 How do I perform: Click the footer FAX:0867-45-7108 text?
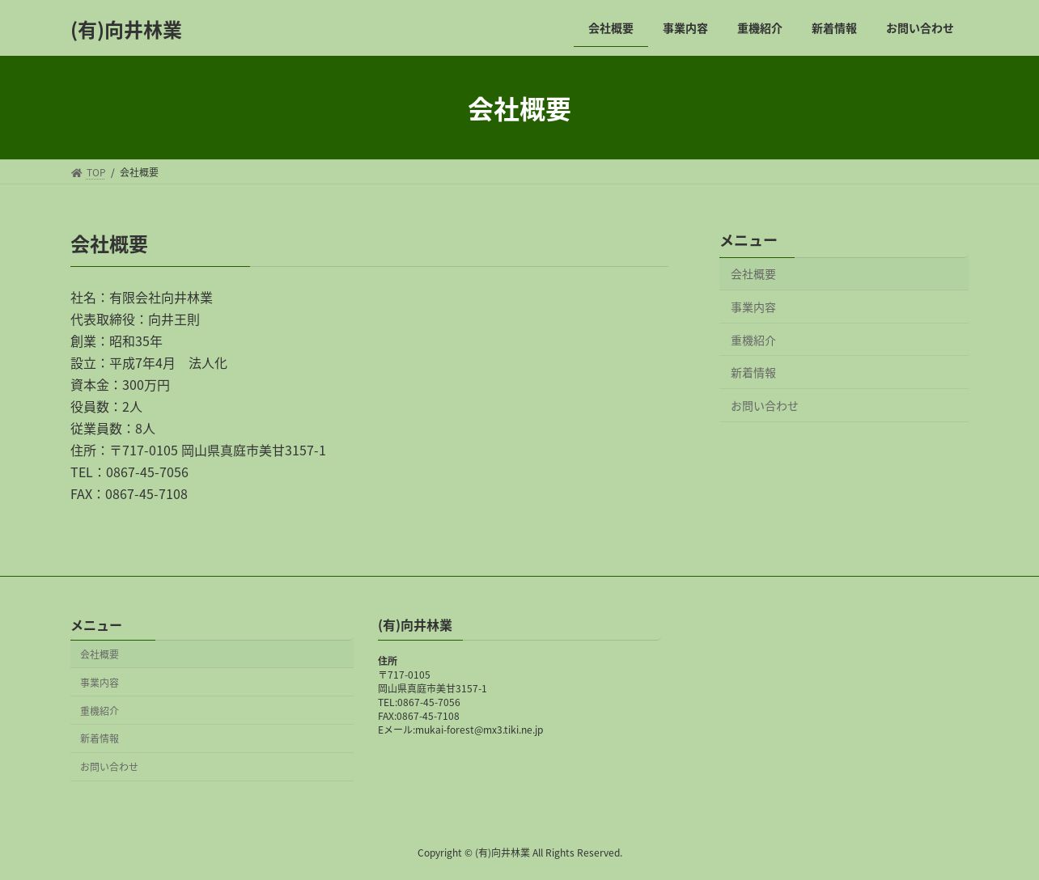[x=418, y=716]
